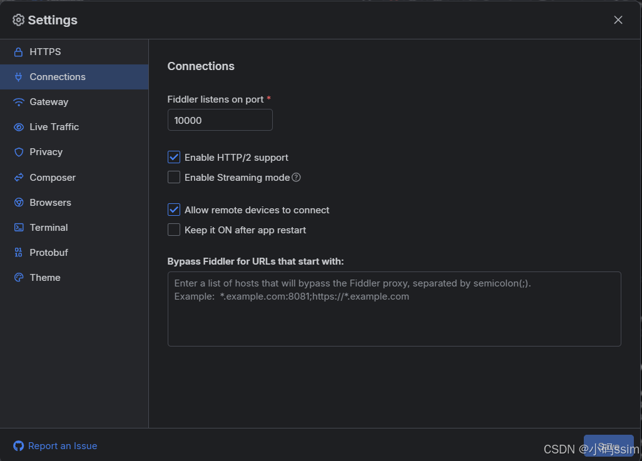Screen dimensions: 642x461
Task: Focus the Fiddler listens on port field
Action: click(x=220, y=120)
